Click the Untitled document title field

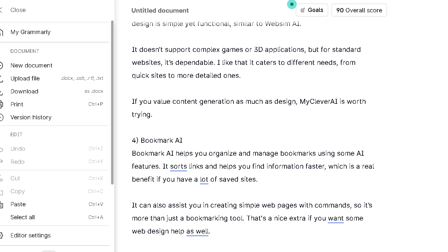point(160,10)
